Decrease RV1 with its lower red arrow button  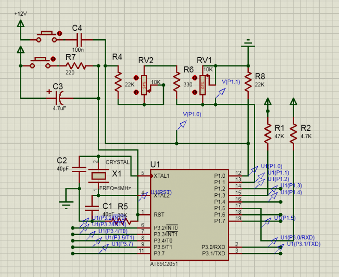(195, 92)
